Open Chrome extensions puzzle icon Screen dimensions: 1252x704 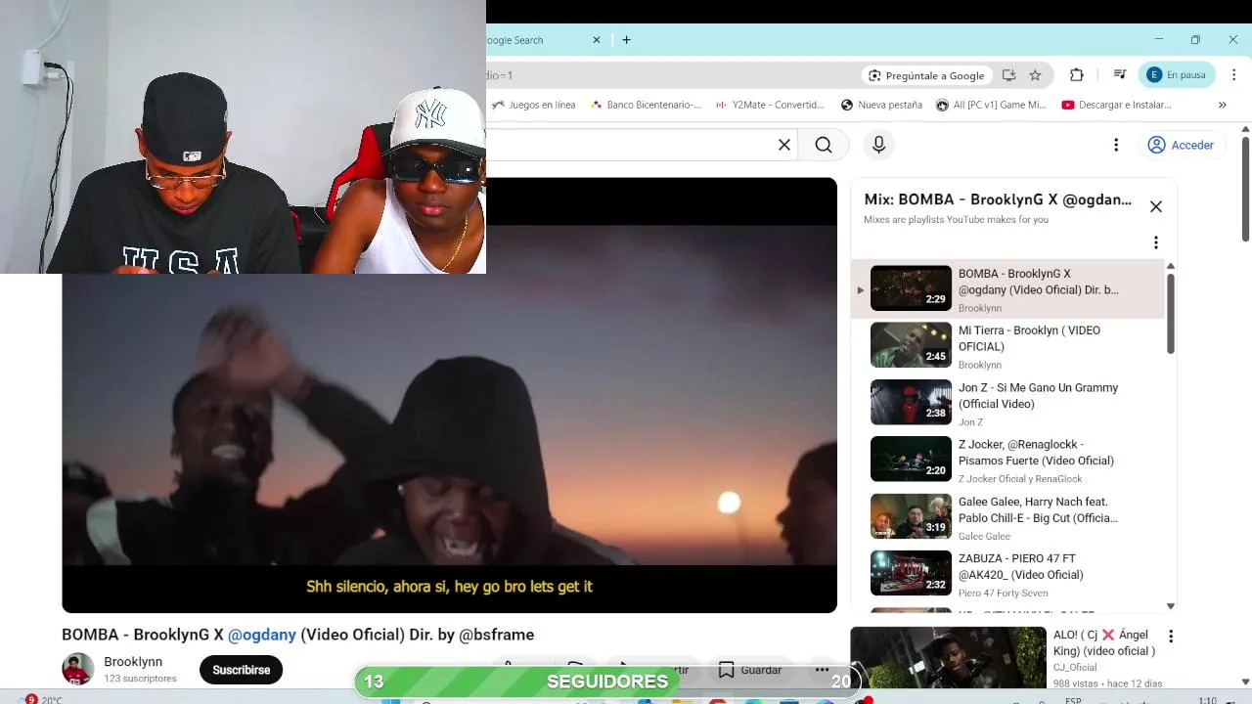1077,75
